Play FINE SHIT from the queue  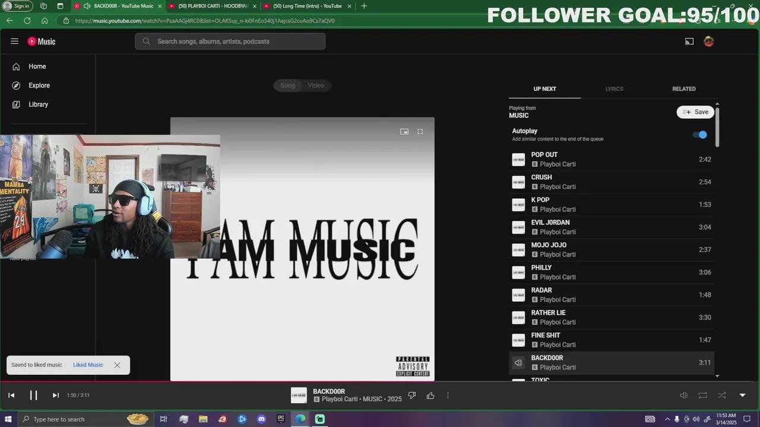click(x=612, y=340)
